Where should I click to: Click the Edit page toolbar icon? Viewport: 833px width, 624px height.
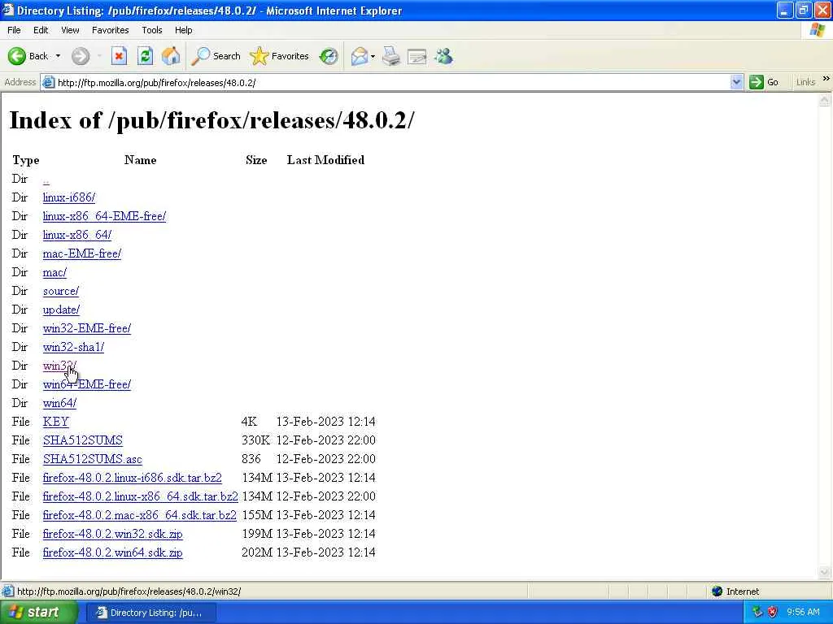tap(417, 56)
